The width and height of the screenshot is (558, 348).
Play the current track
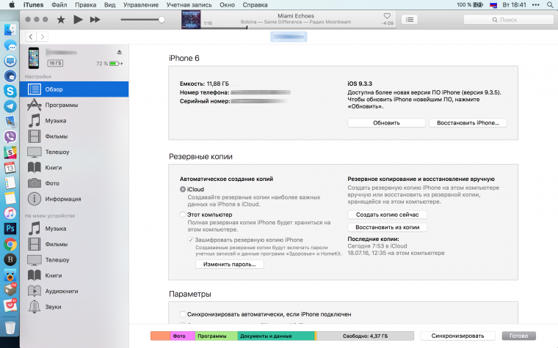[78, 20]
